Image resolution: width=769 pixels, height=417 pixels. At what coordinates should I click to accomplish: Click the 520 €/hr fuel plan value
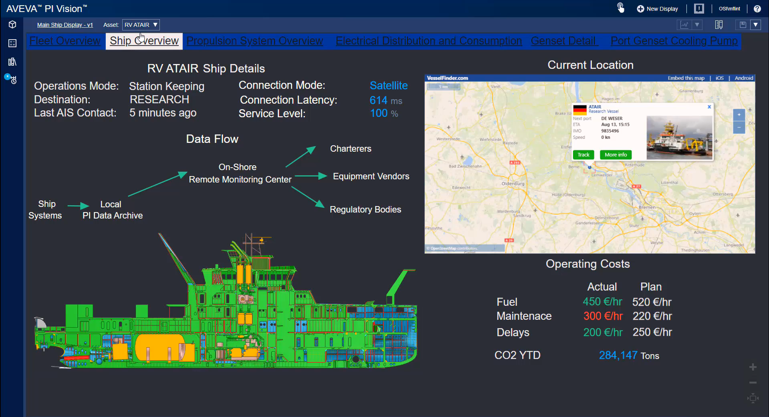pos(652,302)
